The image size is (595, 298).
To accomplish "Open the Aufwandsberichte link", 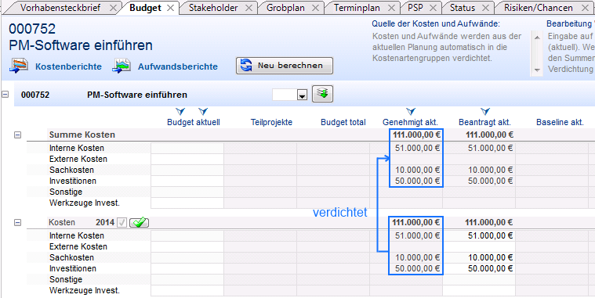I will click(178, 66).
